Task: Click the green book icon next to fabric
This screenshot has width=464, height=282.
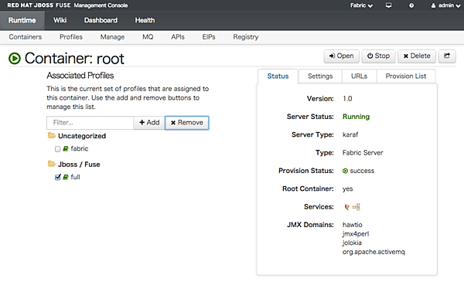Action: tap(66, 148)
